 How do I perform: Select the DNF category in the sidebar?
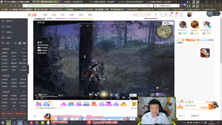tap(24, 56)
